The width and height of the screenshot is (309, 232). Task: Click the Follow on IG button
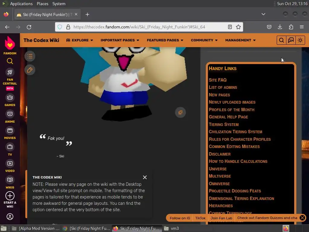tap(180, 218)
